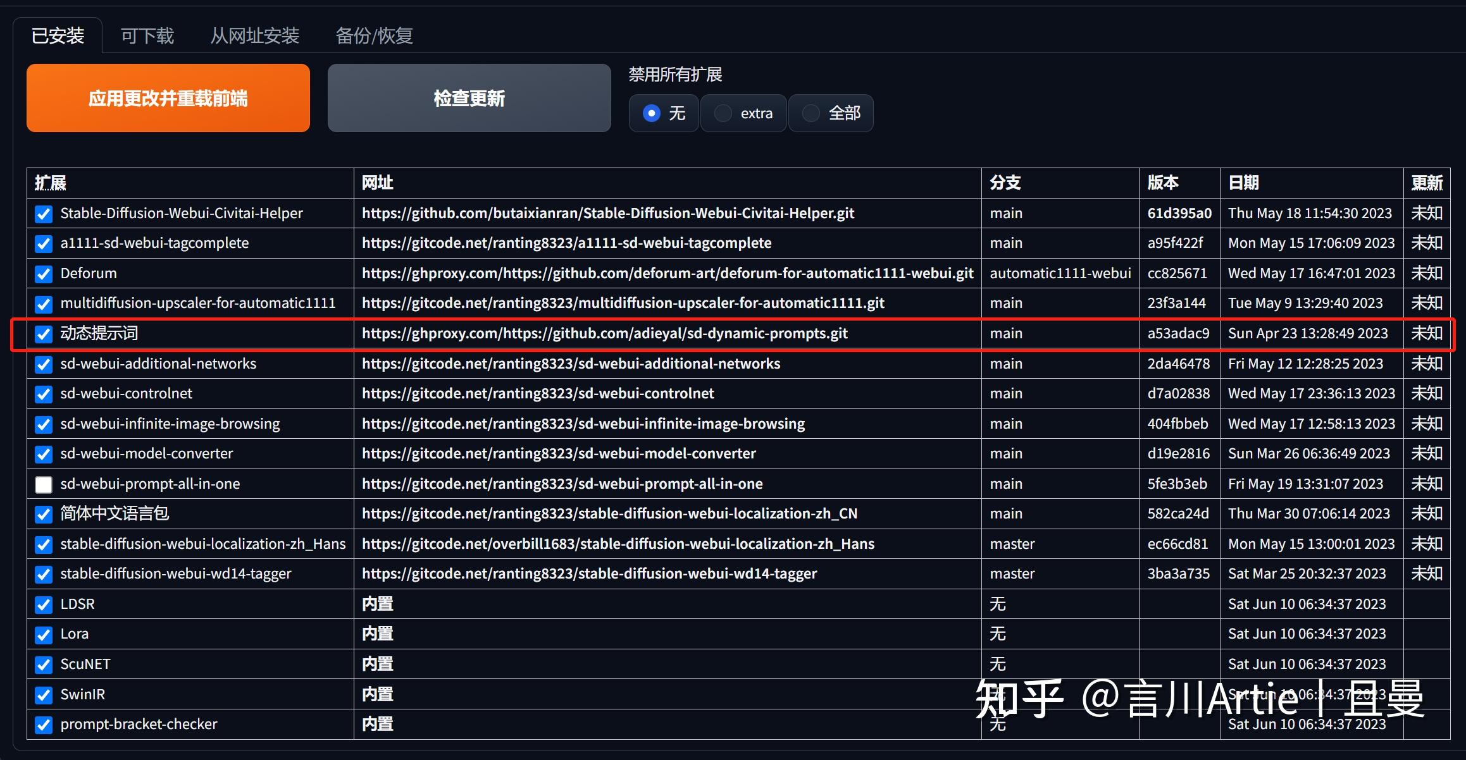Screen dimensions: 1466x760
Task: Uncheck the 简体中文语言包 extension
Action: point(43,514)
